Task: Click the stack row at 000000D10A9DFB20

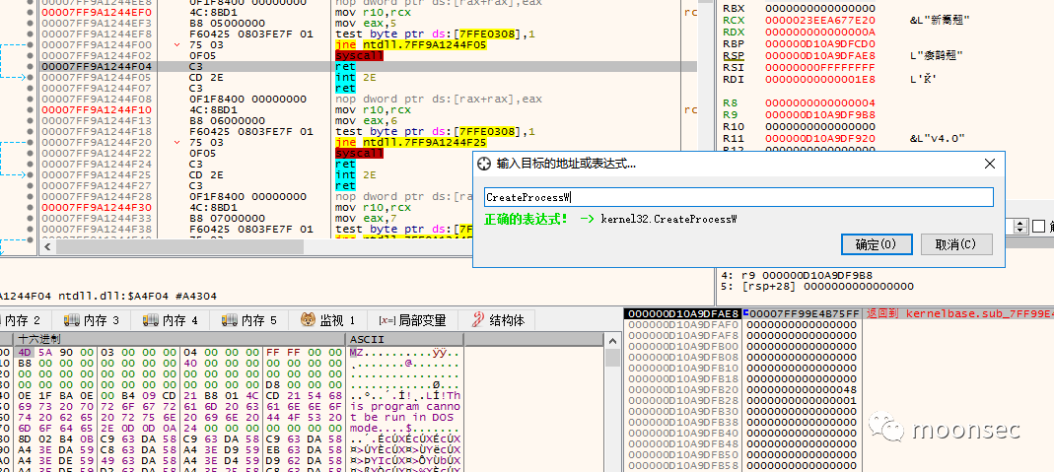Action: (x=741, y=389)
